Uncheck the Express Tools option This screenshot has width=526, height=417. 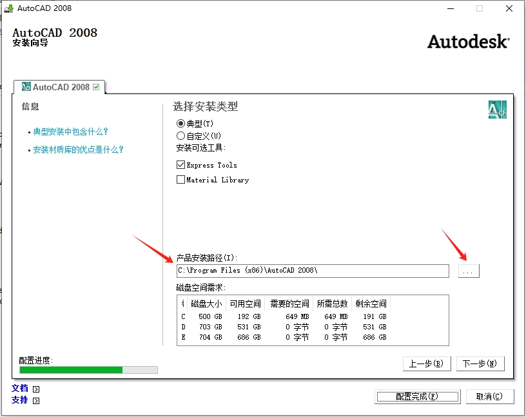[181, 164]
